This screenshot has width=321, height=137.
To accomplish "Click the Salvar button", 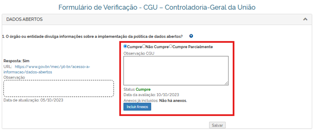I will click(217, 125).
